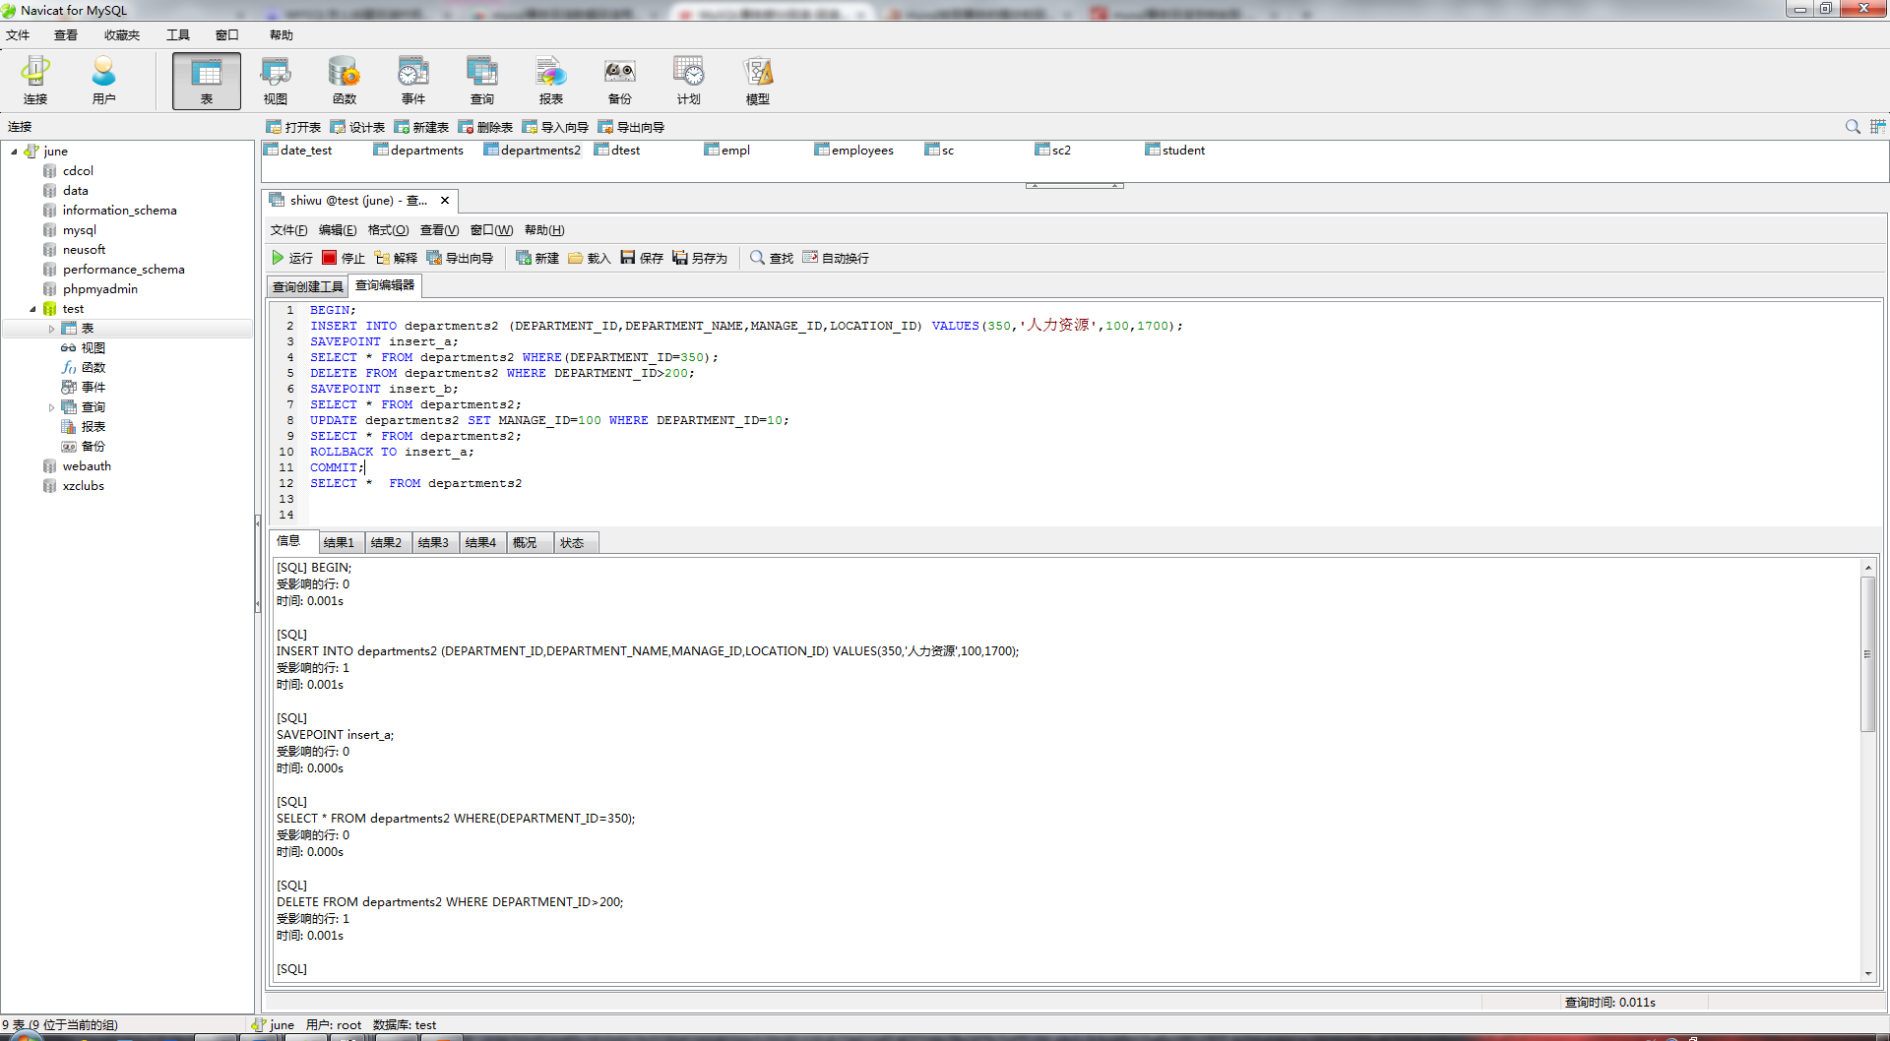
Task: Open 查找 find in query editor
Action: [772, 258]
